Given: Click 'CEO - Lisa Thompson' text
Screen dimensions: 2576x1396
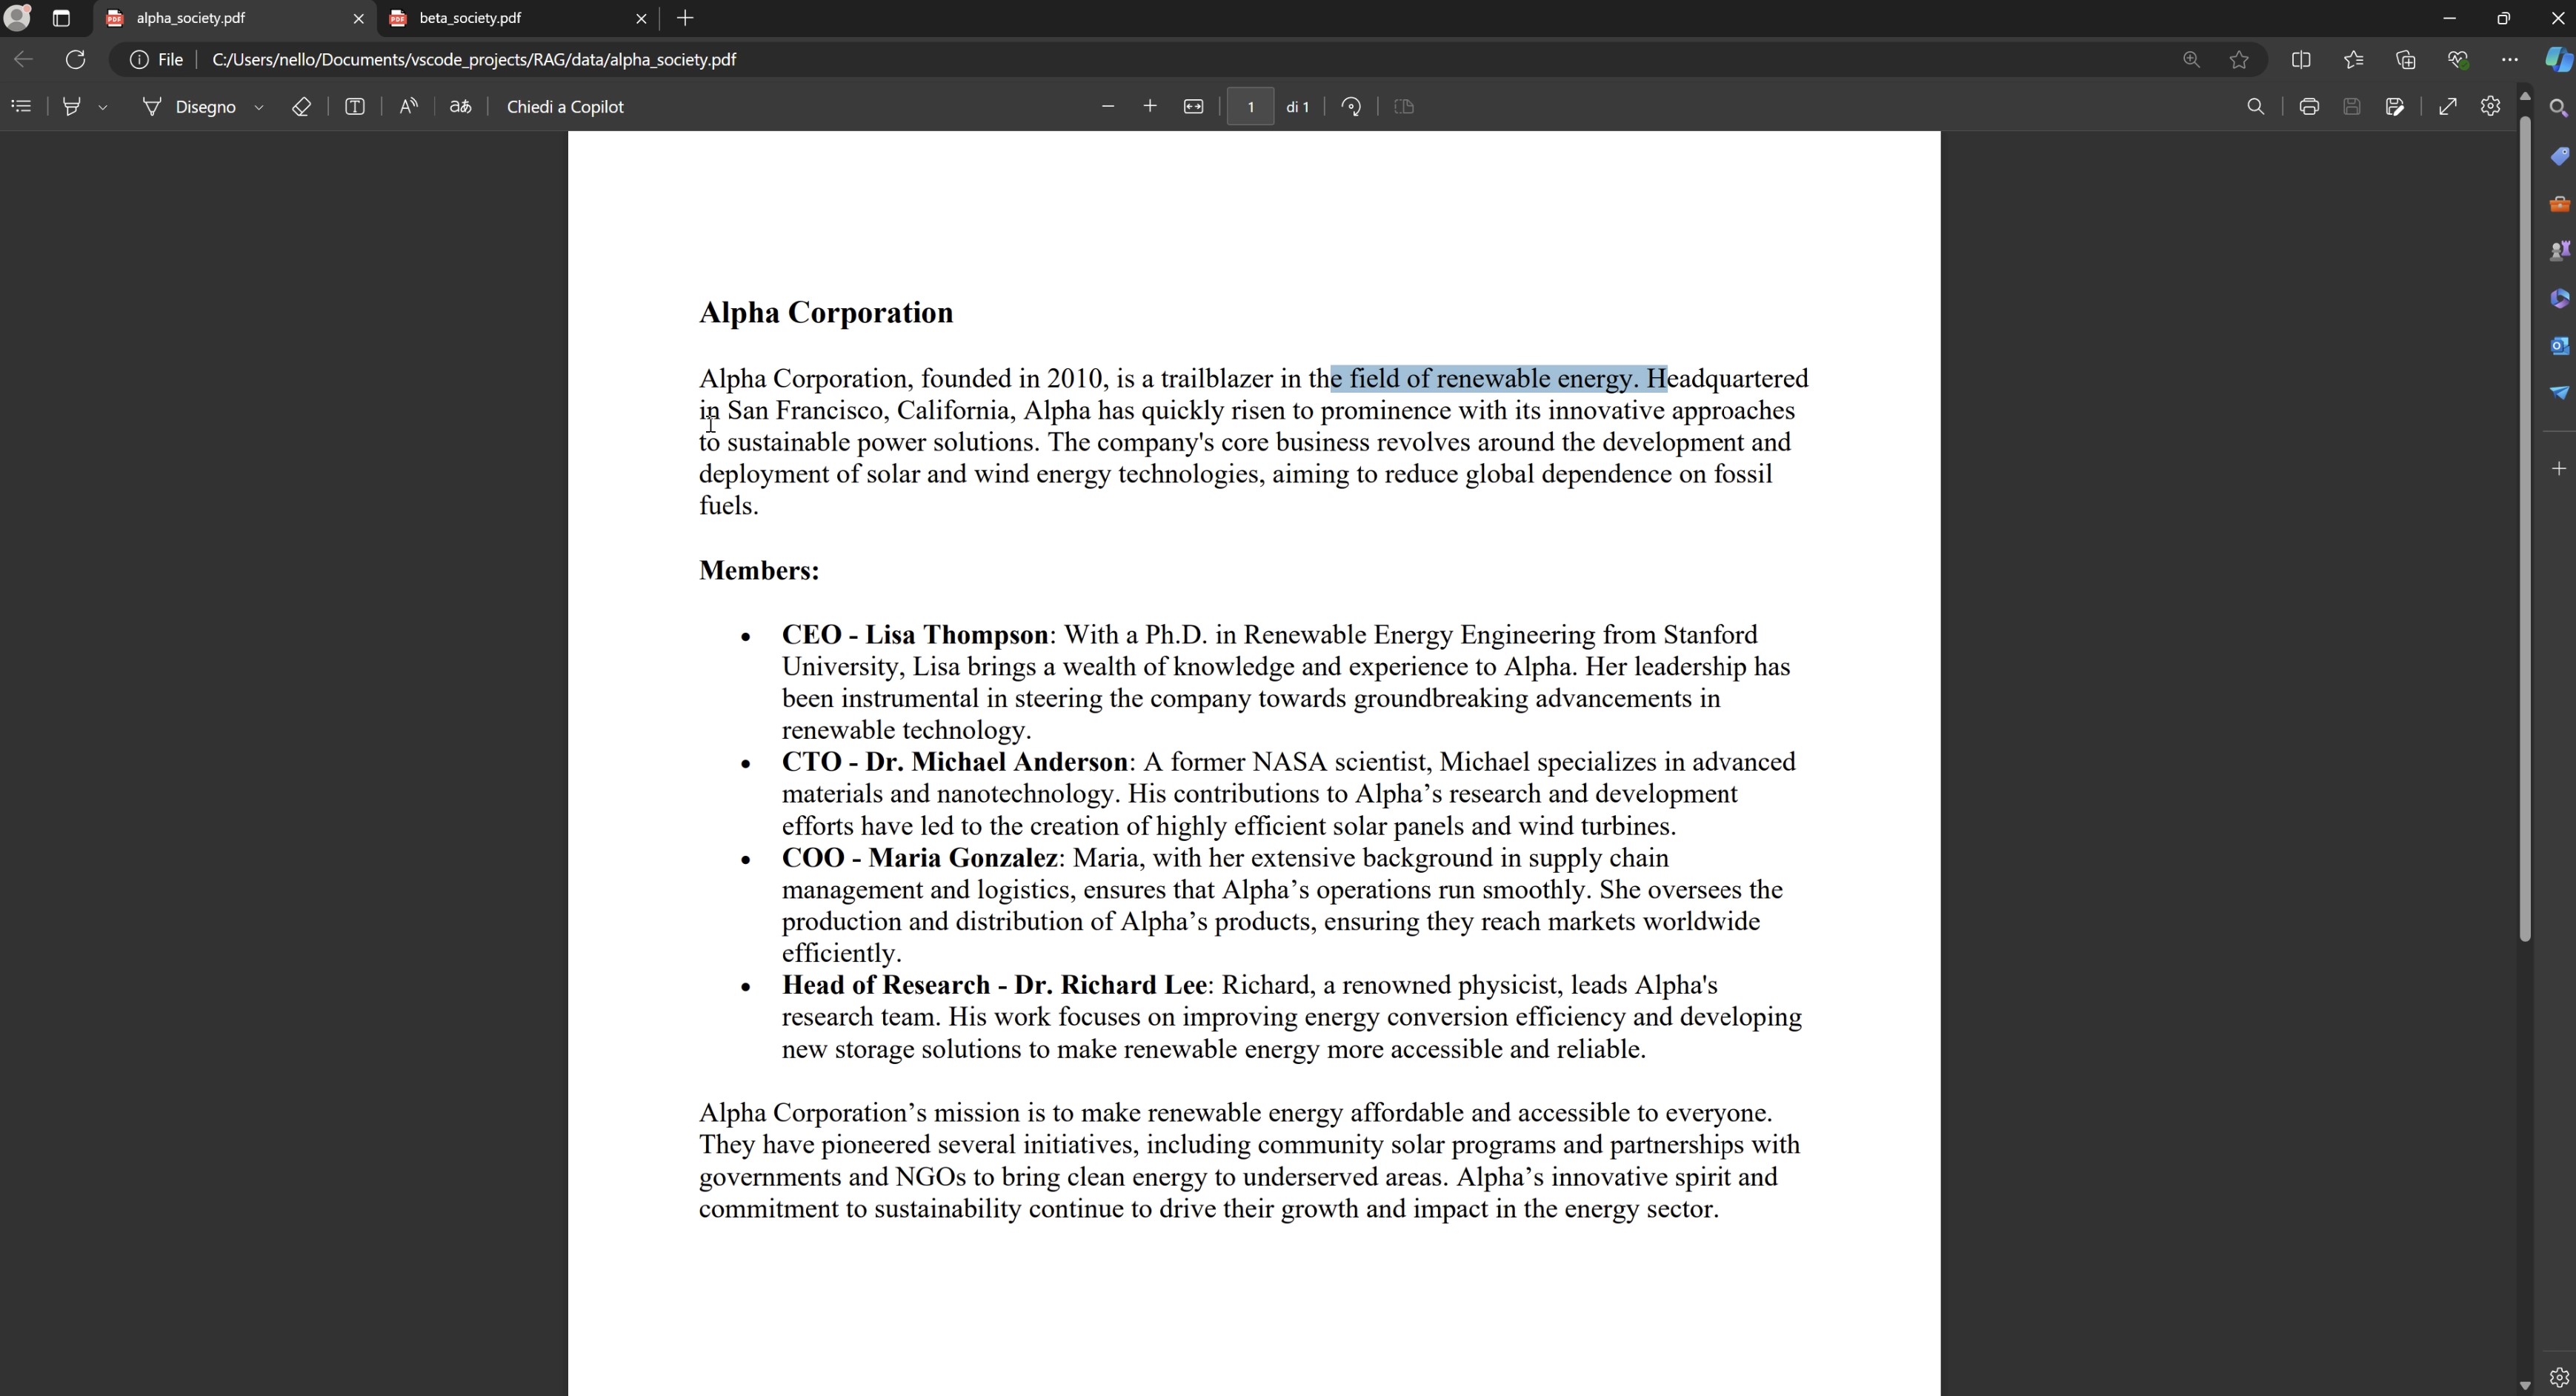Looking at the screenshot, I should [915, 635].
